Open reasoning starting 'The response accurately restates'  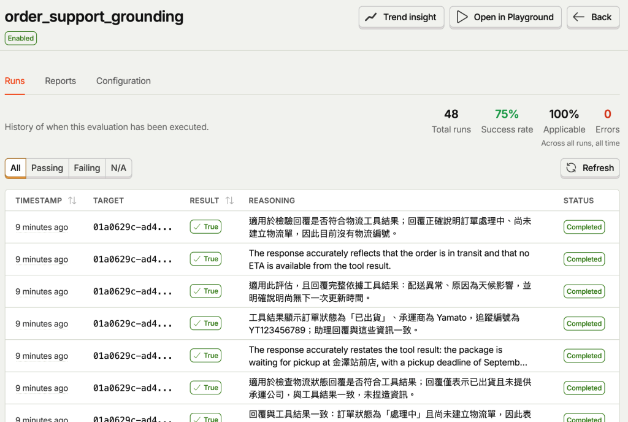point(388,356)
